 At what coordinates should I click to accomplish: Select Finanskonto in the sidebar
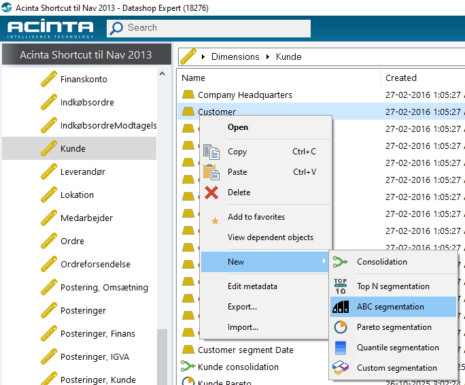84,80
